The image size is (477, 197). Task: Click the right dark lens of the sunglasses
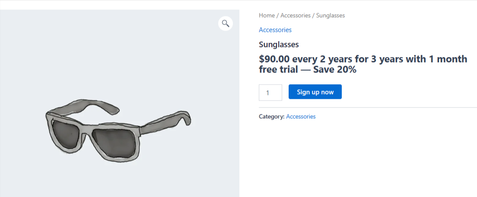113,143
